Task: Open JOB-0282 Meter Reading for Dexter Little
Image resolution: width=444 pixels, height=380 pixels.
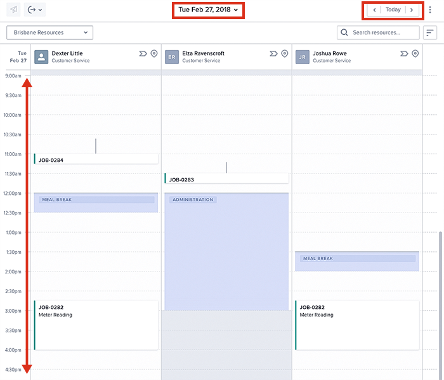Action: (96, 325)
